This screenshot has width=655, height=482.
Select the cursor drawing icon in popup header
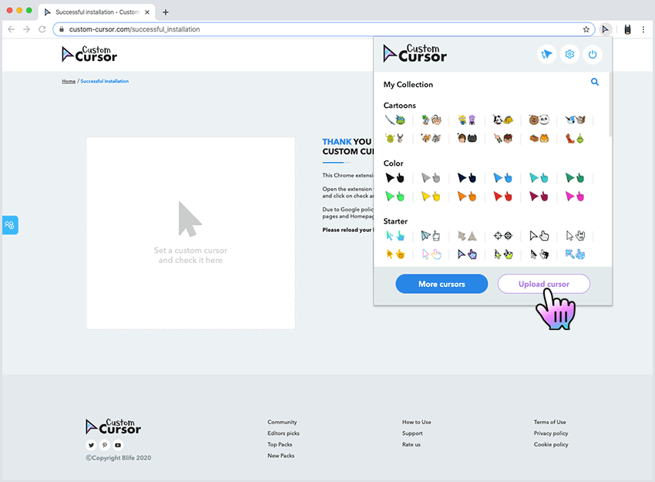[x=546, y=54]
